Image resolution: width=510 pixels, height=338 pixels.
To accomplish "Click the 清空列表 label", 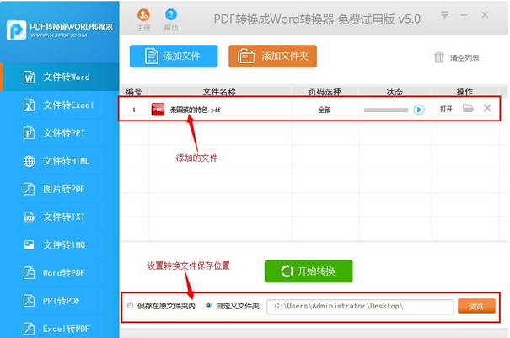I will [464, 58].
